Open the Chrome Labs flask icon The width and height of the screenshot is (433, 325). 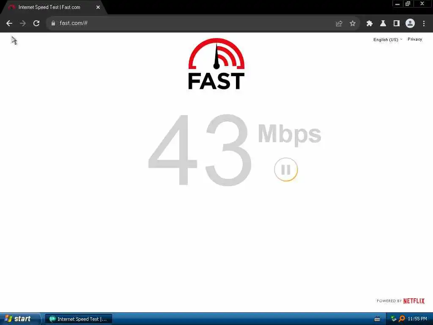point(383,24)
